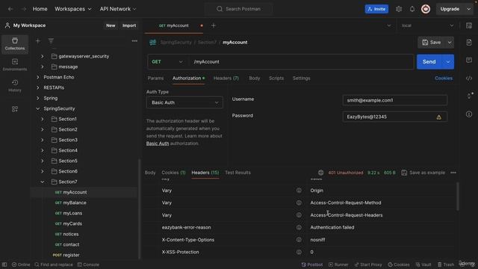478x269 pixels.
Task: Go forward with the navigation arrow
Action: tap(23, 9)
